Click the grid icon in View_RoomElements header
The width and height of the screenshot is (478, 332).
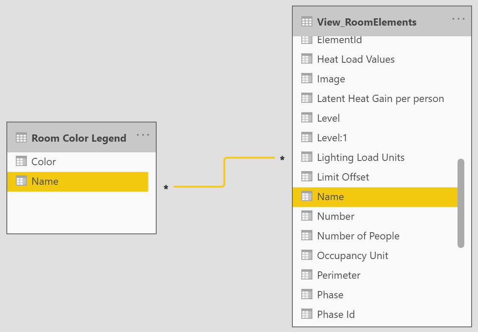[x=307, y=22]
